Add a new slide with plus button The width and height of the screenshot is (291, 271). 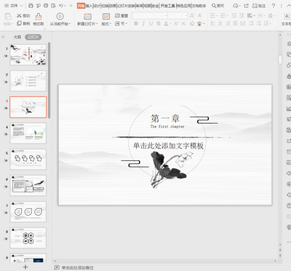pos(25,267)
